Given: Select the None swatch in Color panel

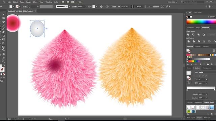Looking at the screenshot, I should pos(187,17).
